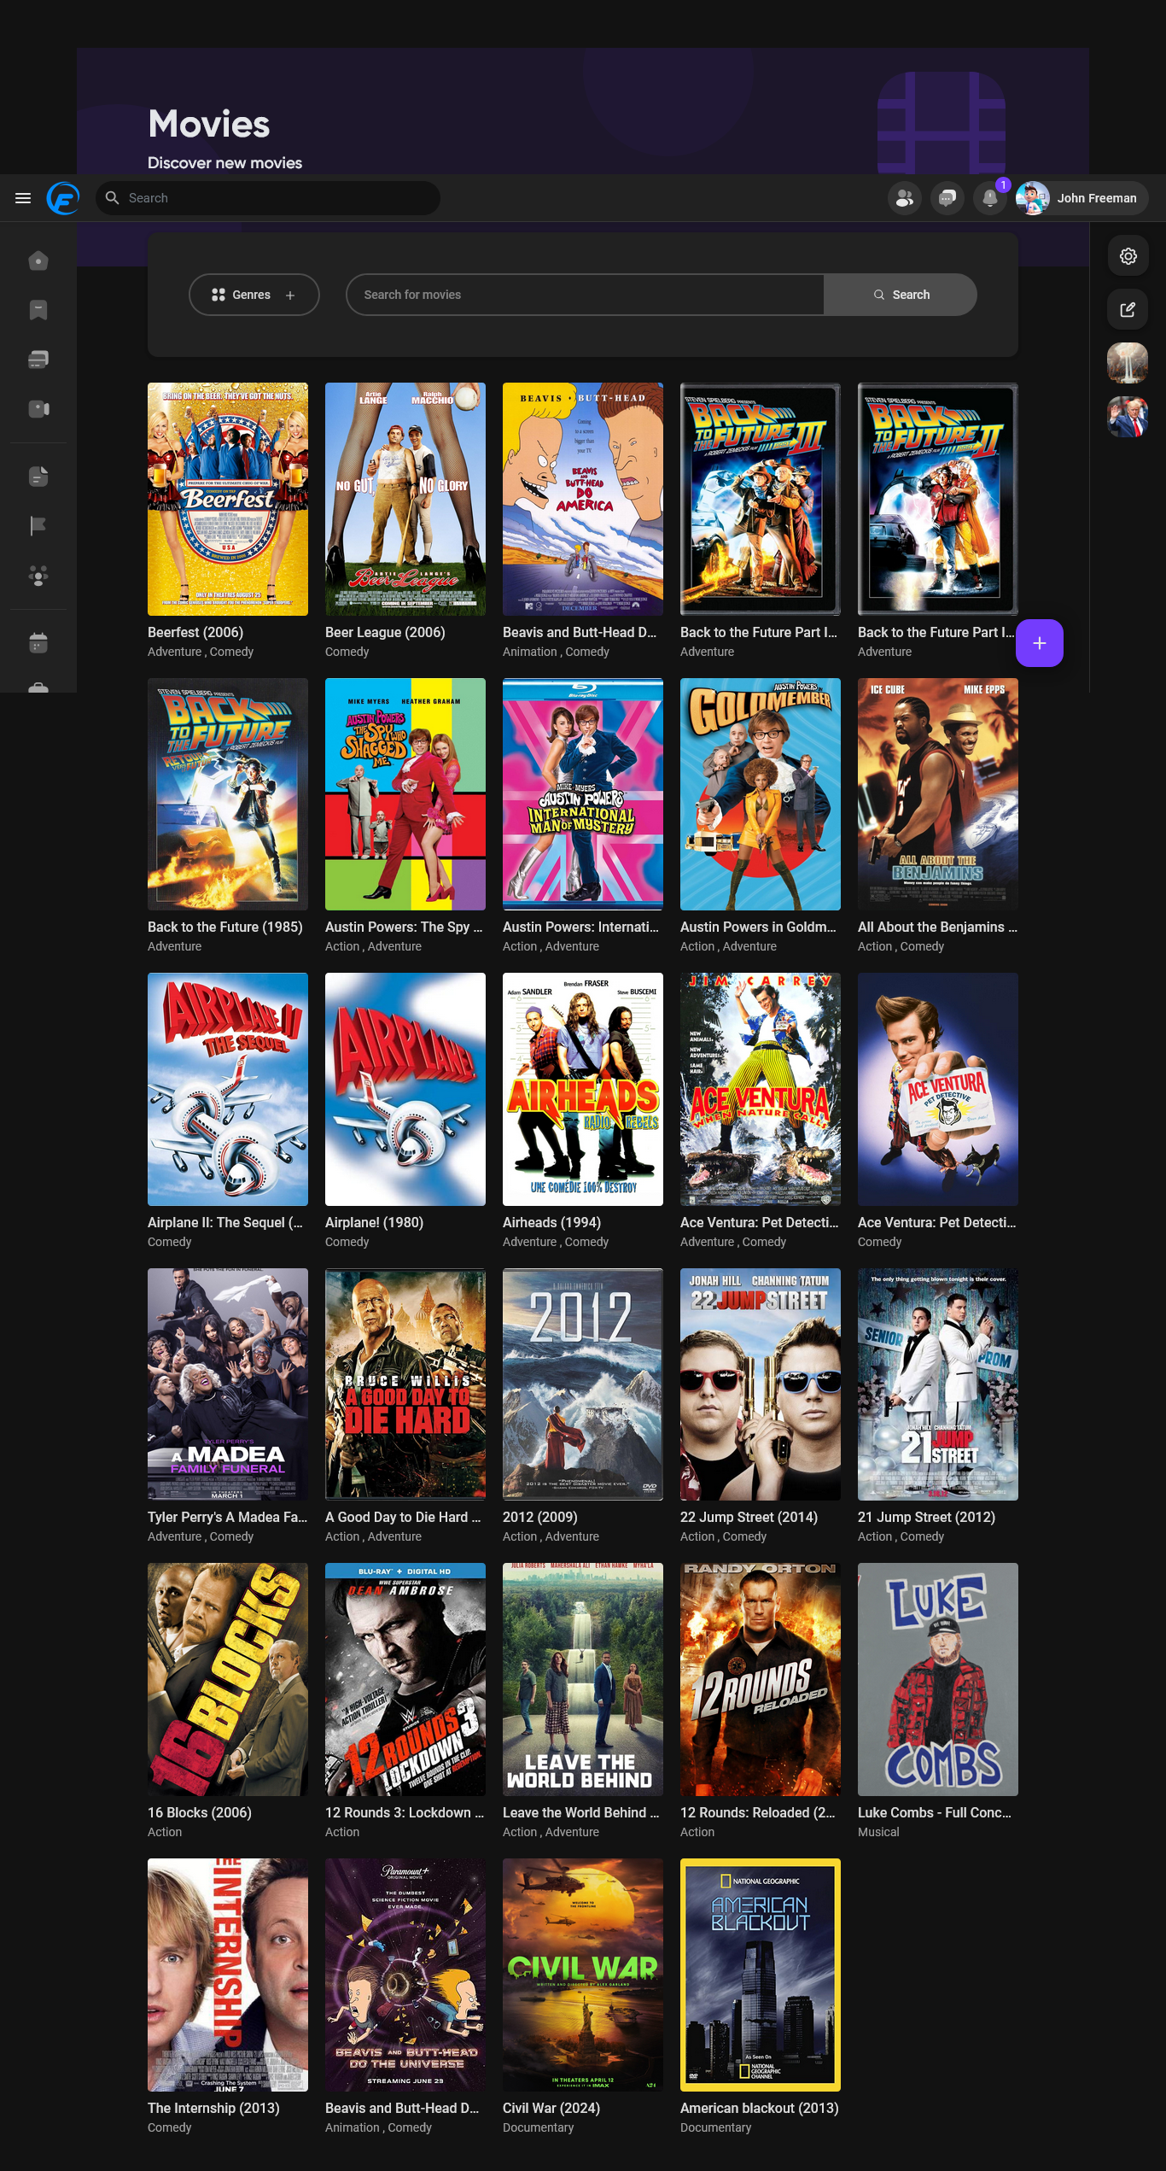Go to the home icon in left sidebar
The width and height of the screenshot is (1166, 2171).
pyautogui.click(x=38, y=260)
